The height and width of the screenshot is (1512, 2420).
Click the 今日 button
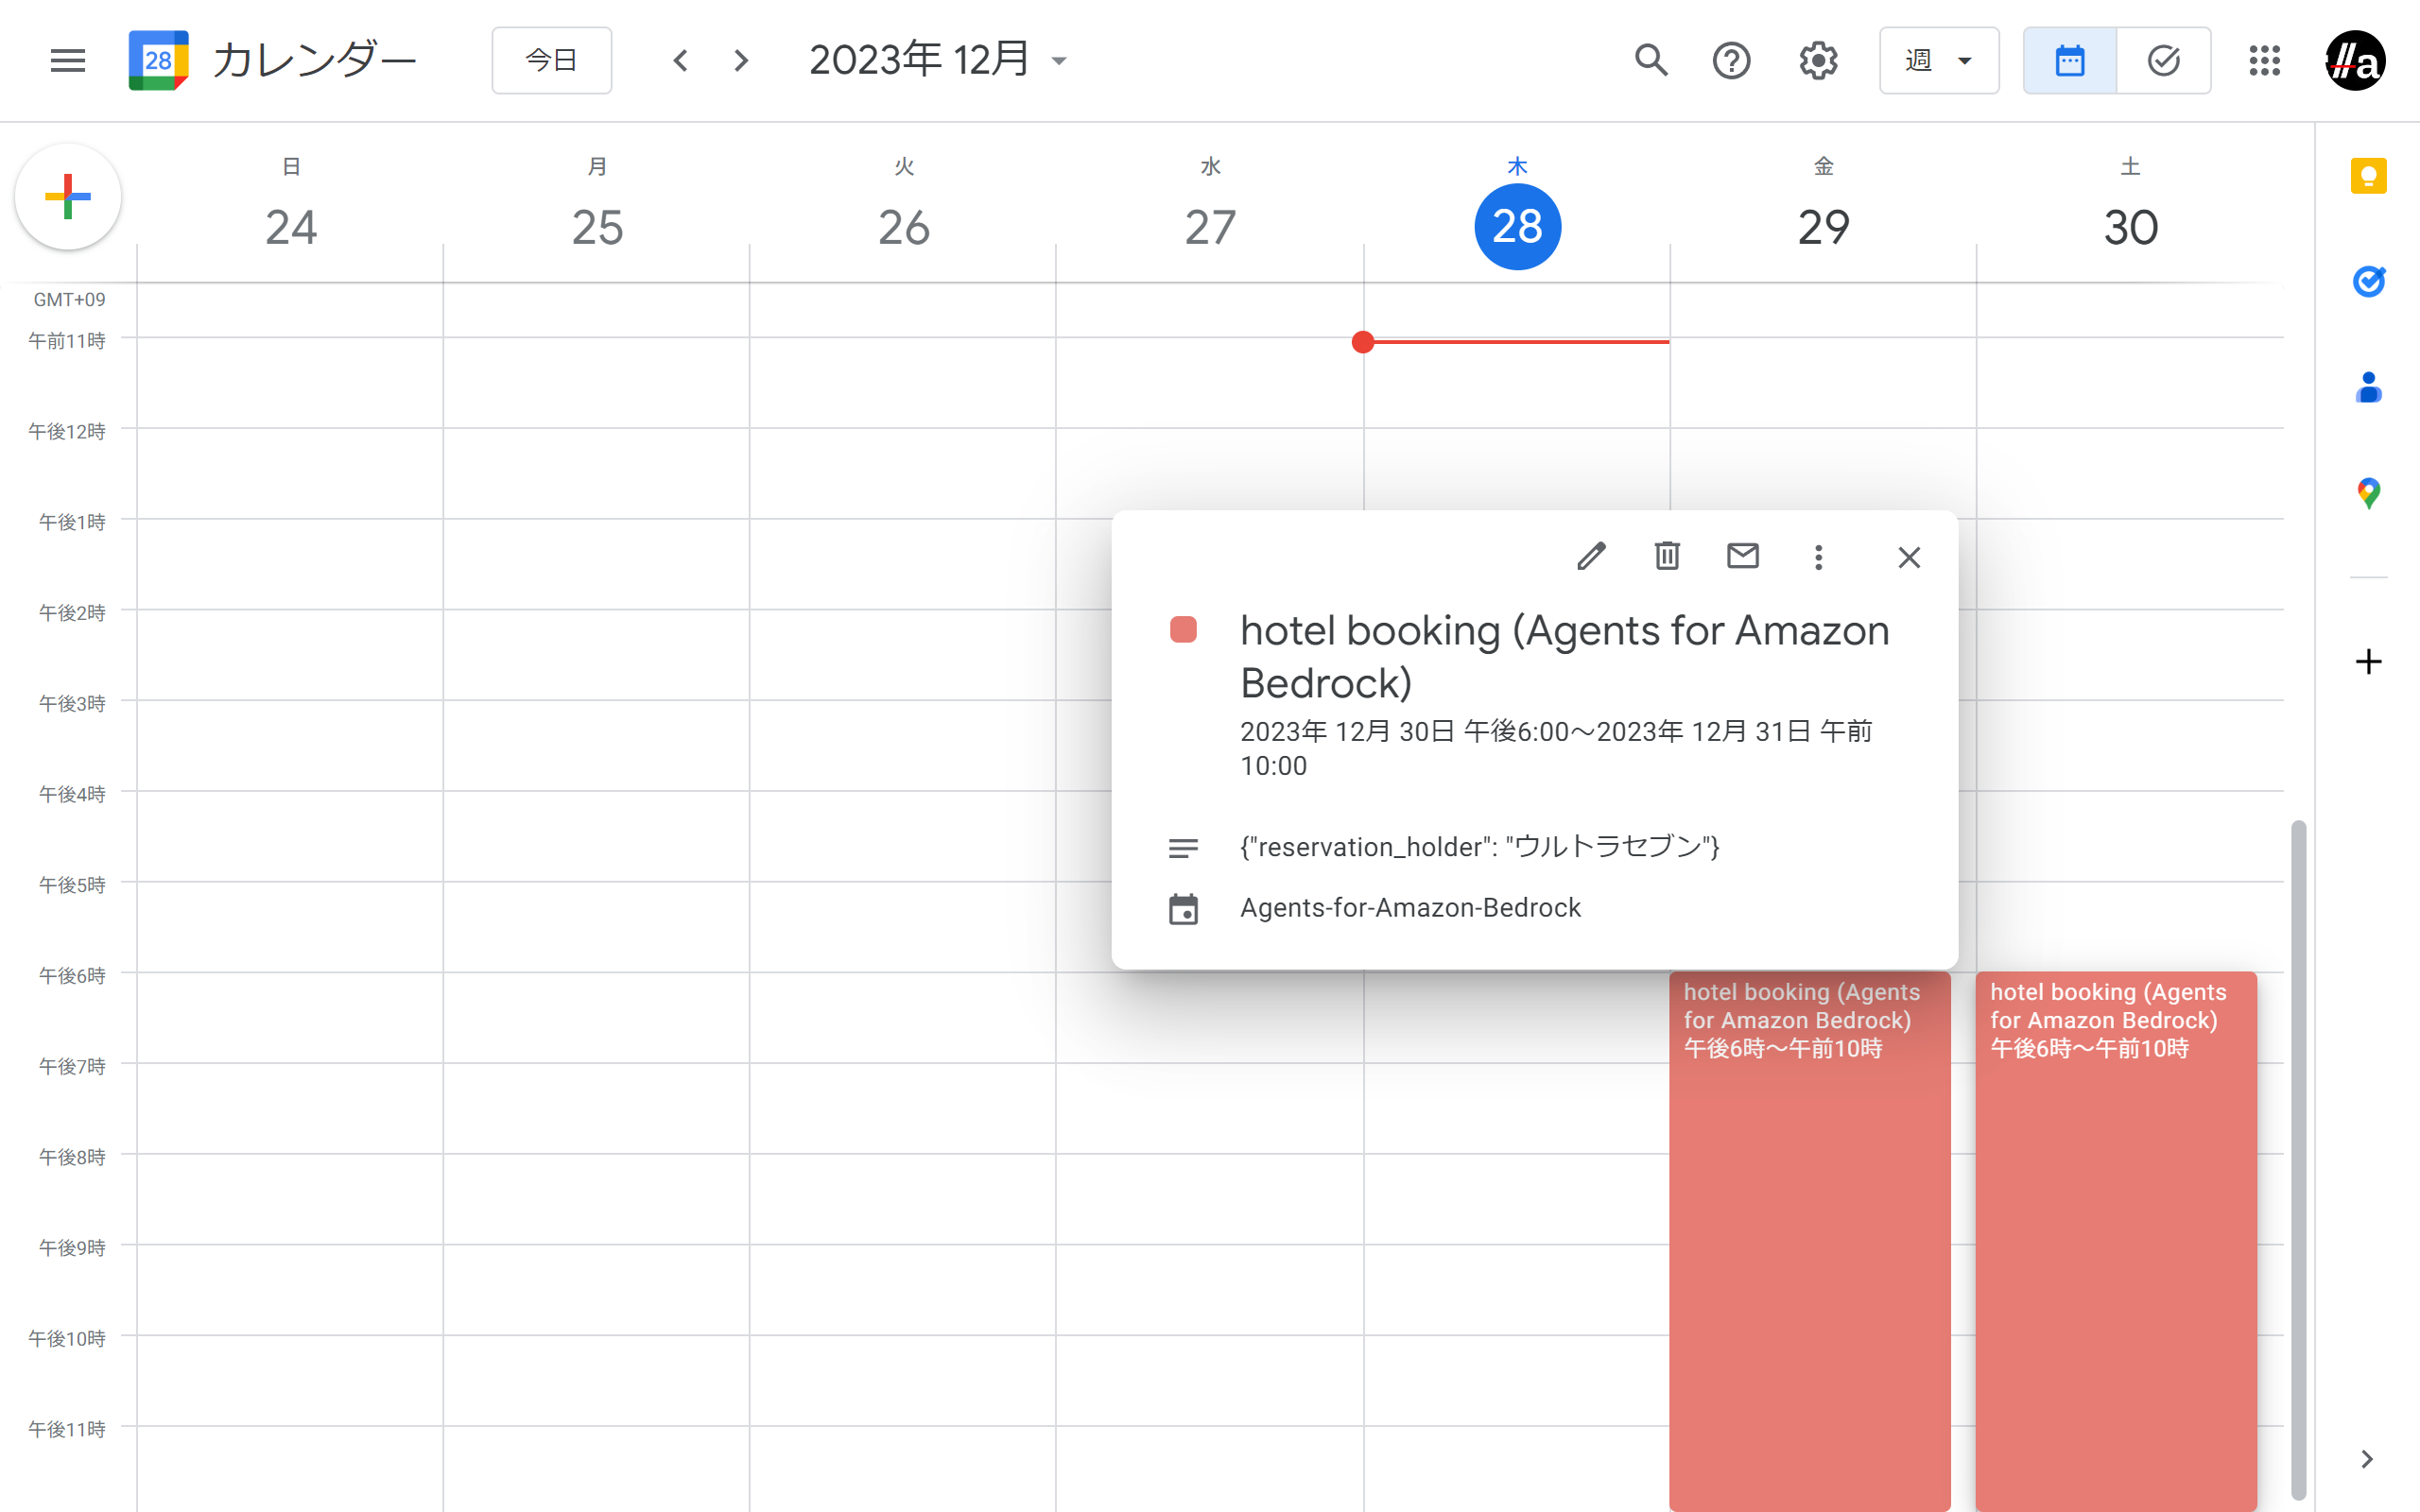(551, 61)
